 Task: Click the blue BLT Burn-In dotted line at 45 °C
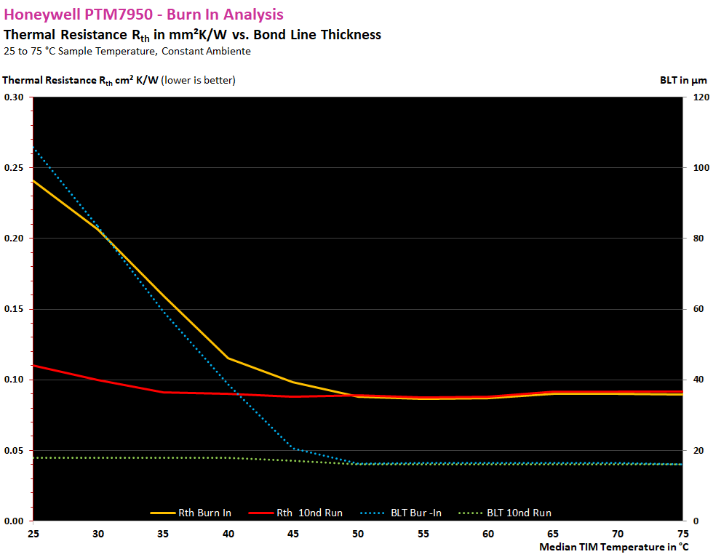click(x=292, y=448)
